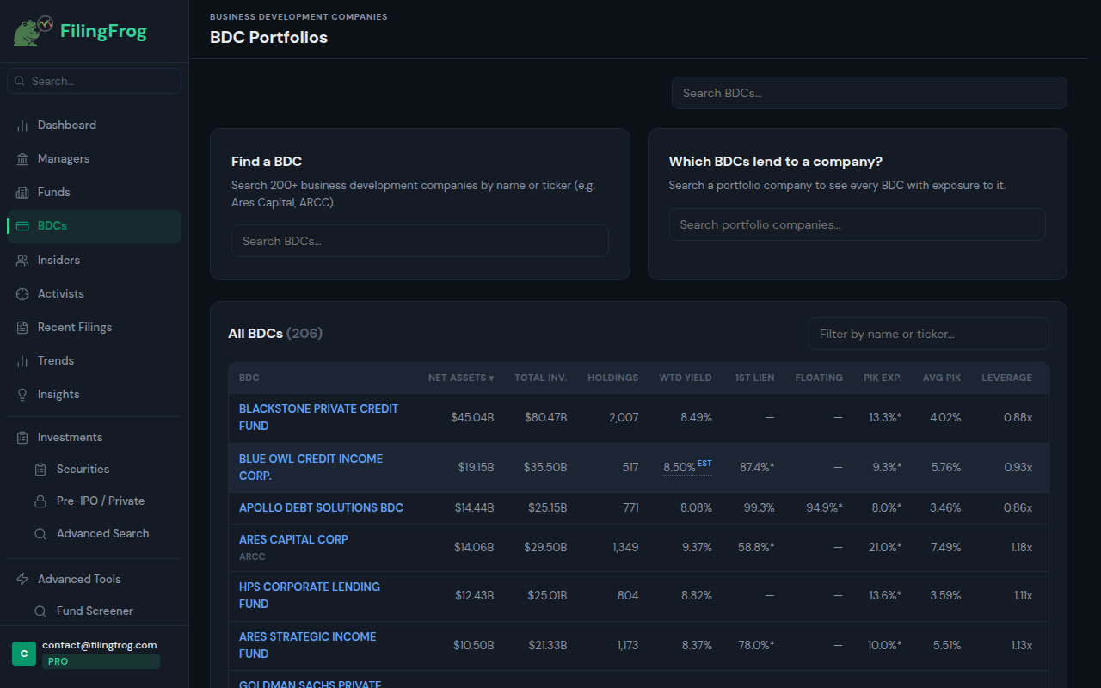The image size is (1101, 688).
Task: Open Activists in the sidebar
Action: (95, 294)
